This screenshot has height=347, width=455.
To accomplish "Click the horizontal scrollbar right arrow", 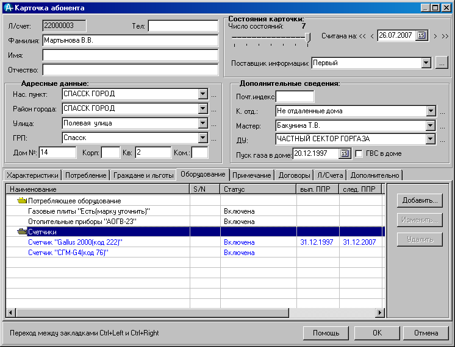I will pyautogui.click(x=380, y=312).
